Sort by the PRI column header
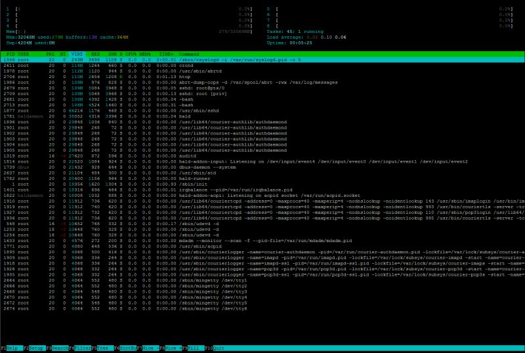Image resolution: width=525 pixels, height=353 pixels. point(51,54)
